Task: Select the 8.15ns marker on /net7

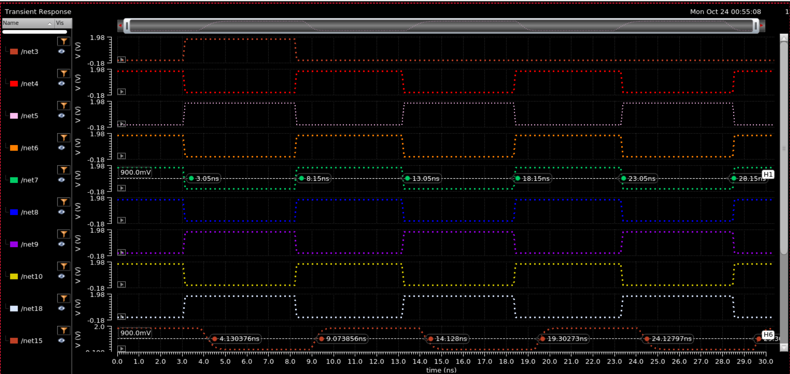Action: (314, 178)
